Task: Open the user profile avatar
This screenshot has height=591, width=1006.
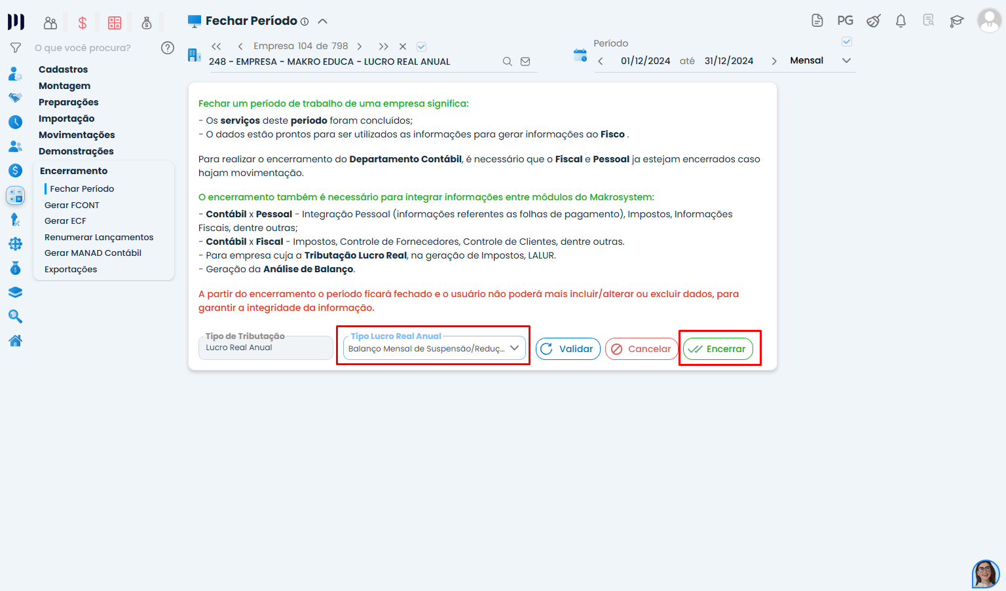Action: click(989, 20)
